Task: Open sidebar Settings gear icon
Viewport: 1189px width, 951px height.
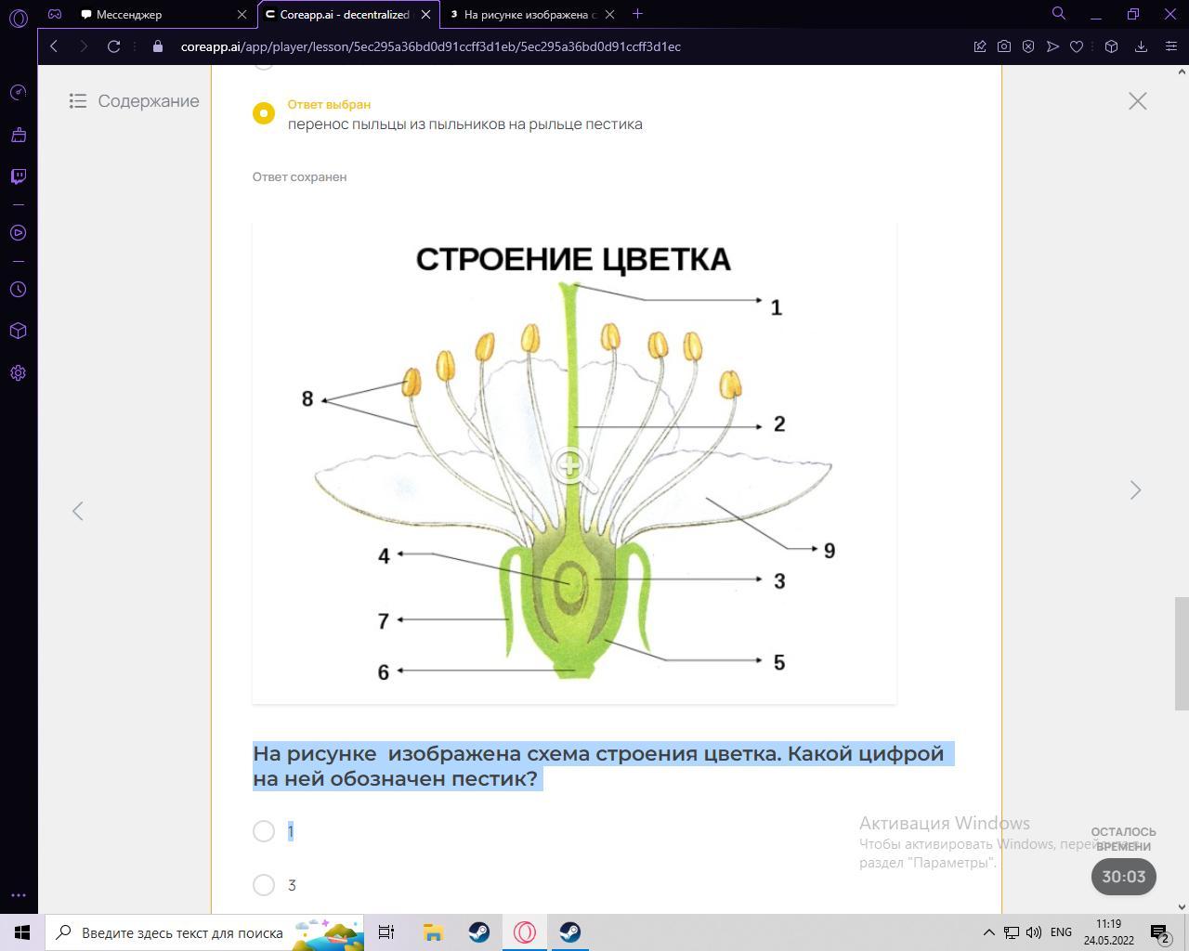Action: click(18, 372)
